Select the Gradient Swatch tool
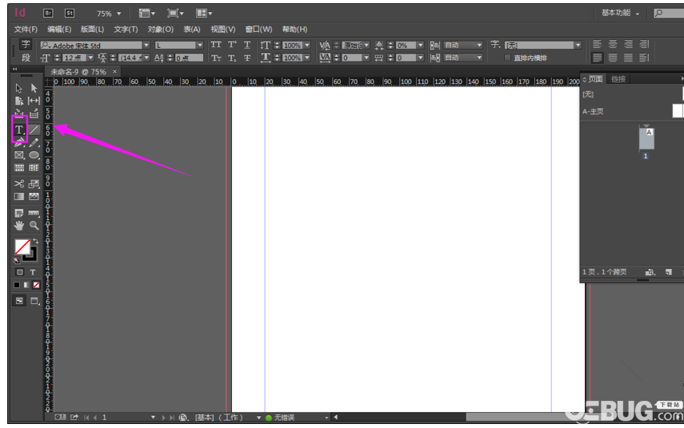Screen dimensions: 684x428 18,196
